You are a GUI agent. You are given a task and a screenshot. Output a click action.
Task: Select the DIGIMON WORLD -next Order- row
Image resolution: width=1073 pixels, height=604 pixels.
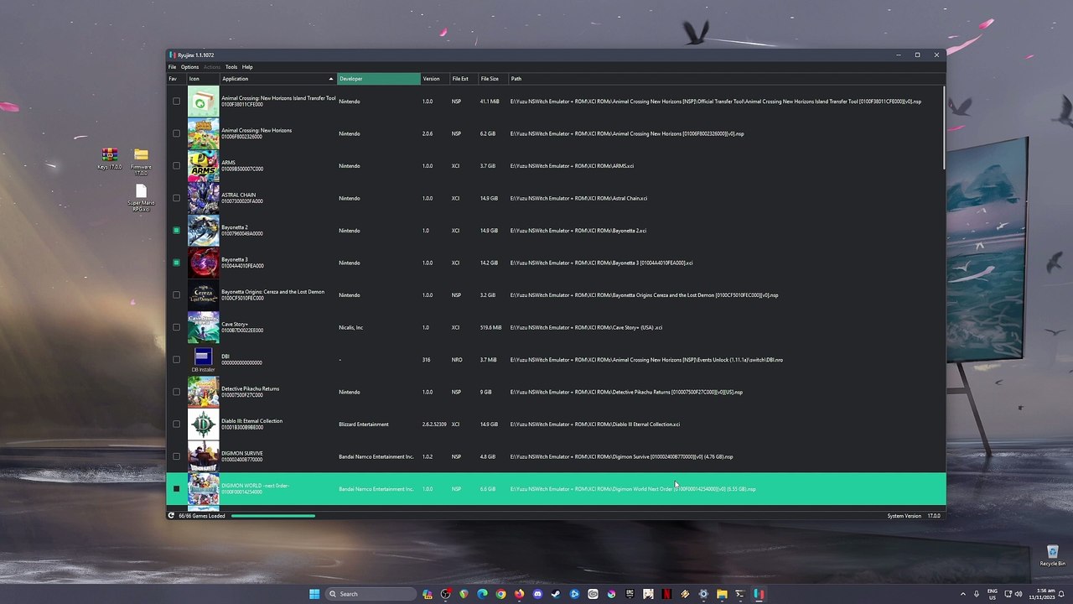click(x=556, y=489)
